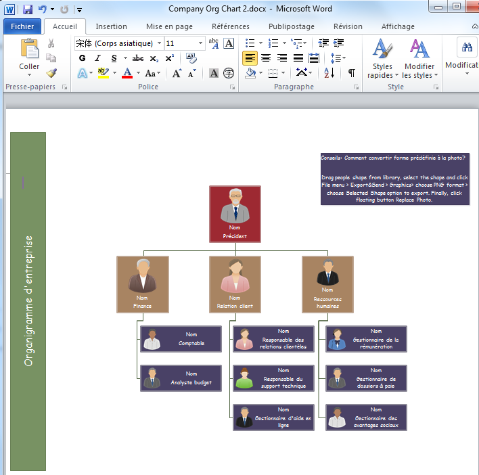The width and height of the screenshot is (479, 475).
Task: Open line spacing options
Action: [338, 58]
